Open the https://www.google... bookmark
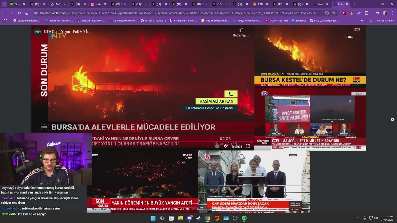The image size is (397, 223). [324, 21]
